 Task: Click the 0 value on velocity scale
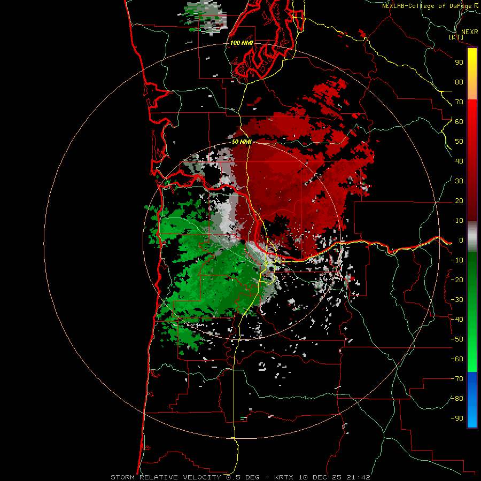(x=461, y=241)
